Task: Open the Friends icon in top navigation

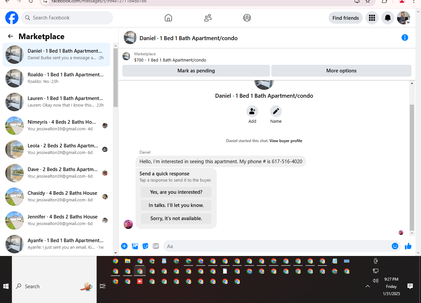Action: (208, 18)
